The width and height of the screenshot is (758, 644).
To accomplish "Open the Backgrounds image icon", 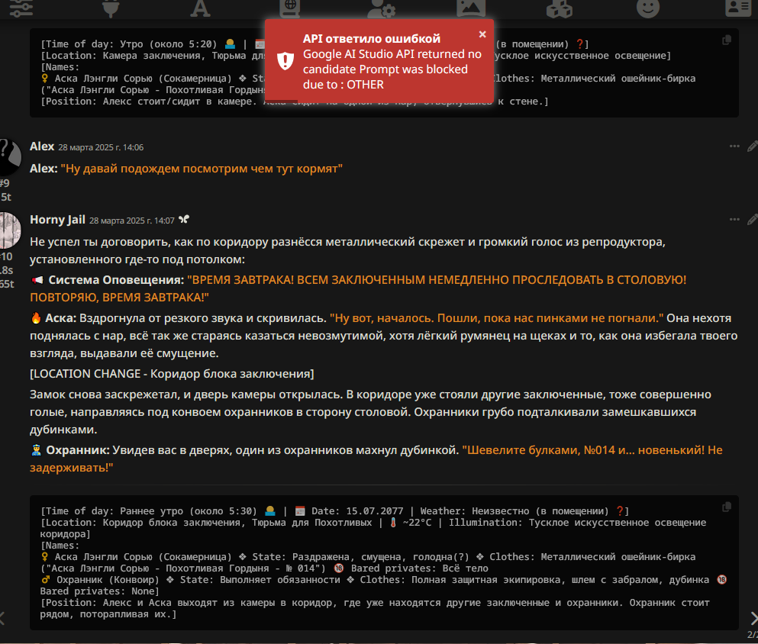I will (x=471, y=7).
